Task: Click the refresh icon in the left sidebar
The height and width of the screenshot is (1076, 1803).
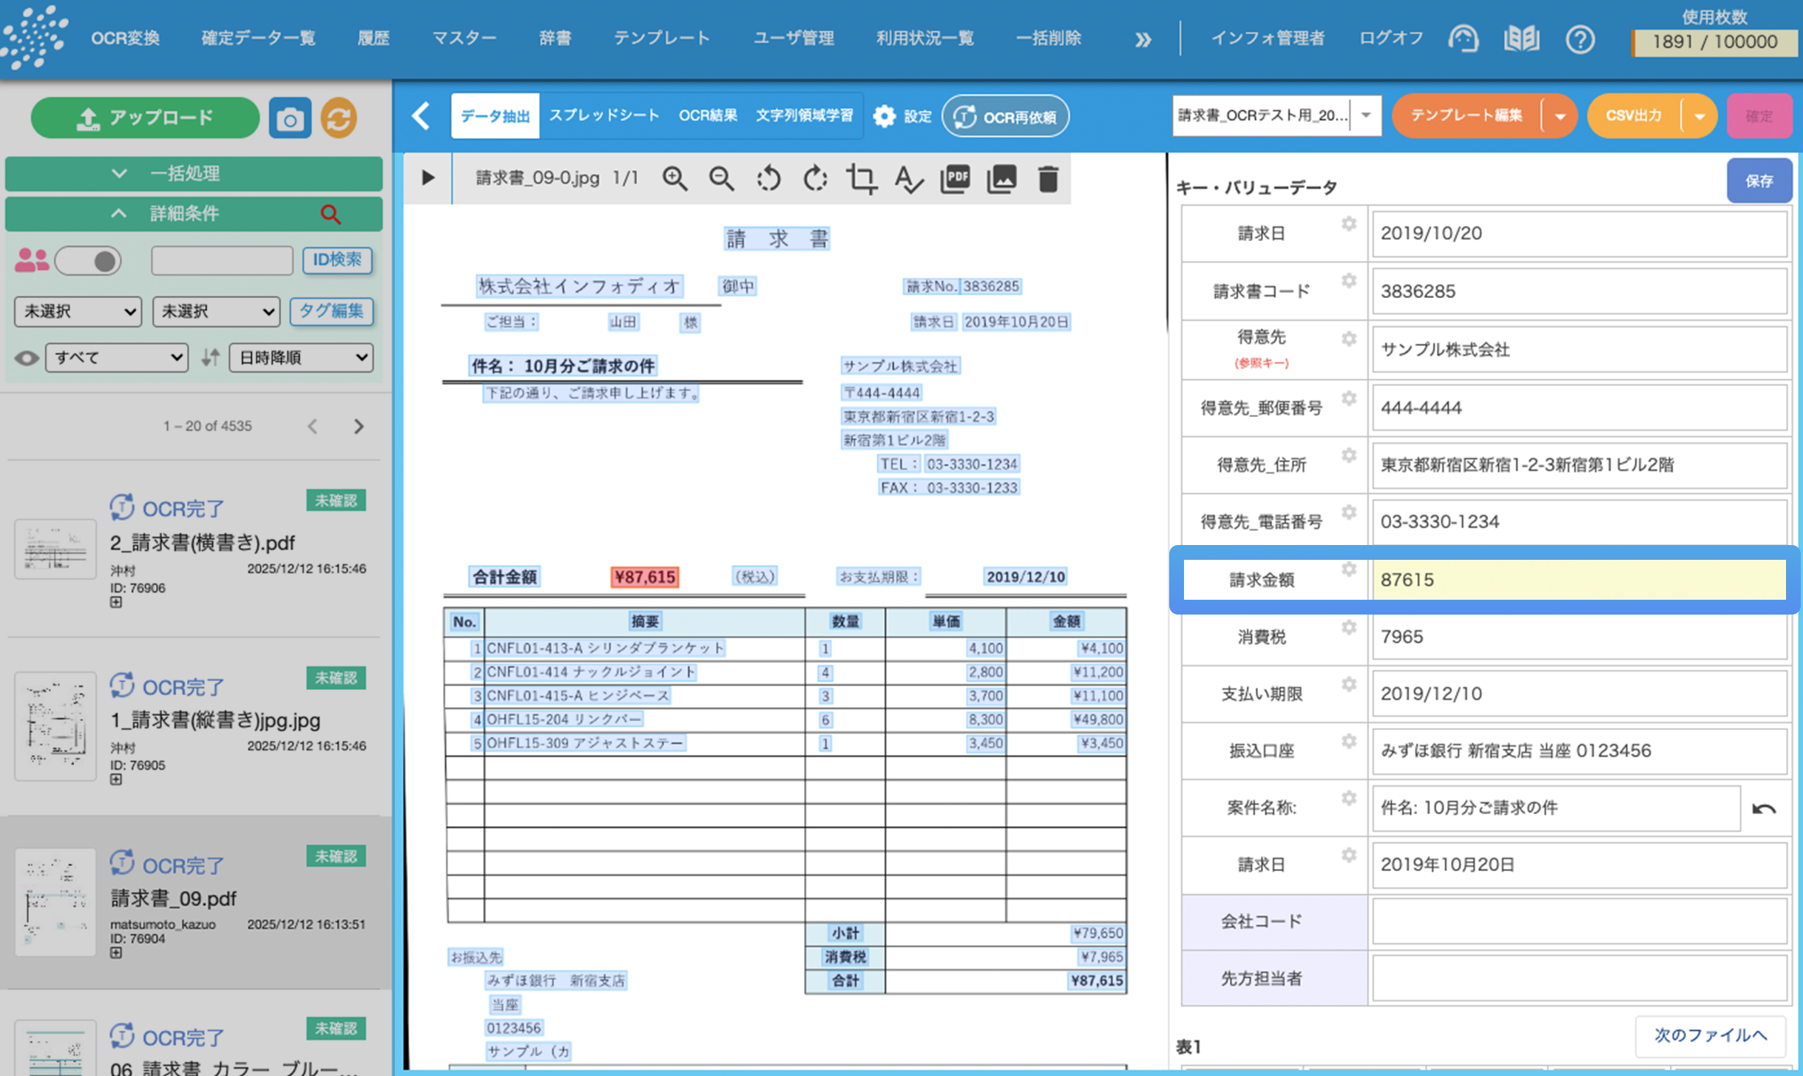Action: coord(338,117)
